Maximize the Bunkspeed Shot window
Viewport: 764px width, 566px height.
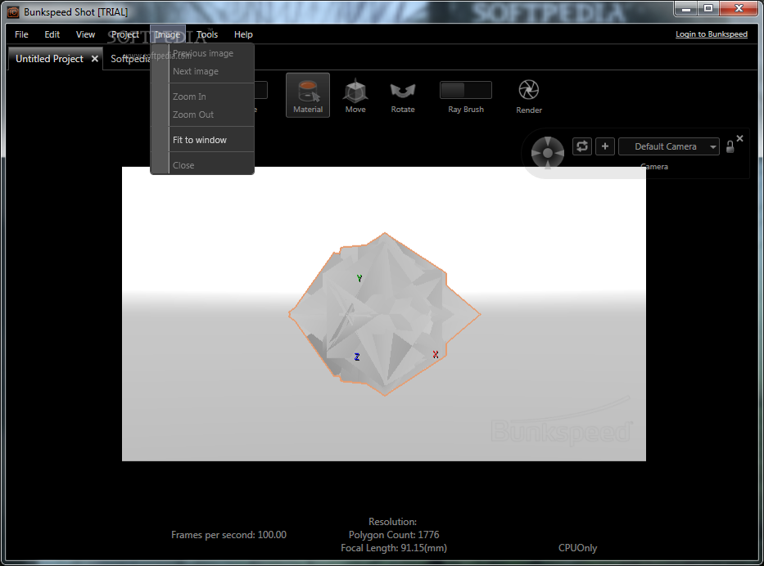pos(708,8)
